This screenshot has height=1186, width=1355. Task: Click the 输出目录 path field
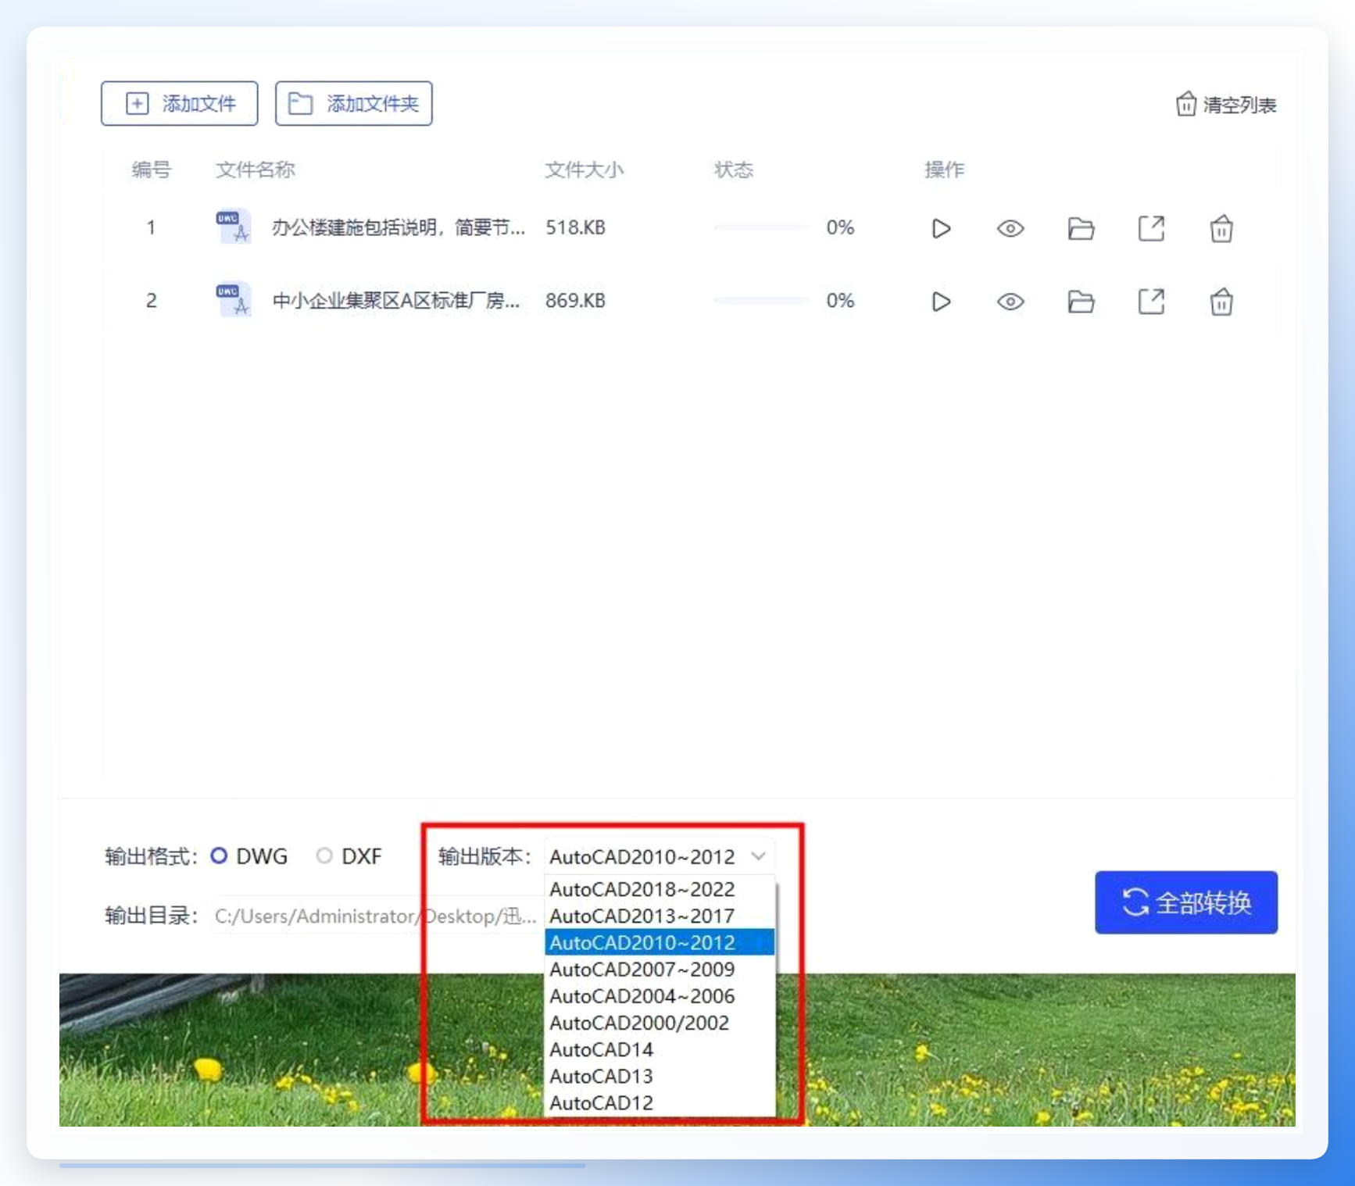point(376,916)
